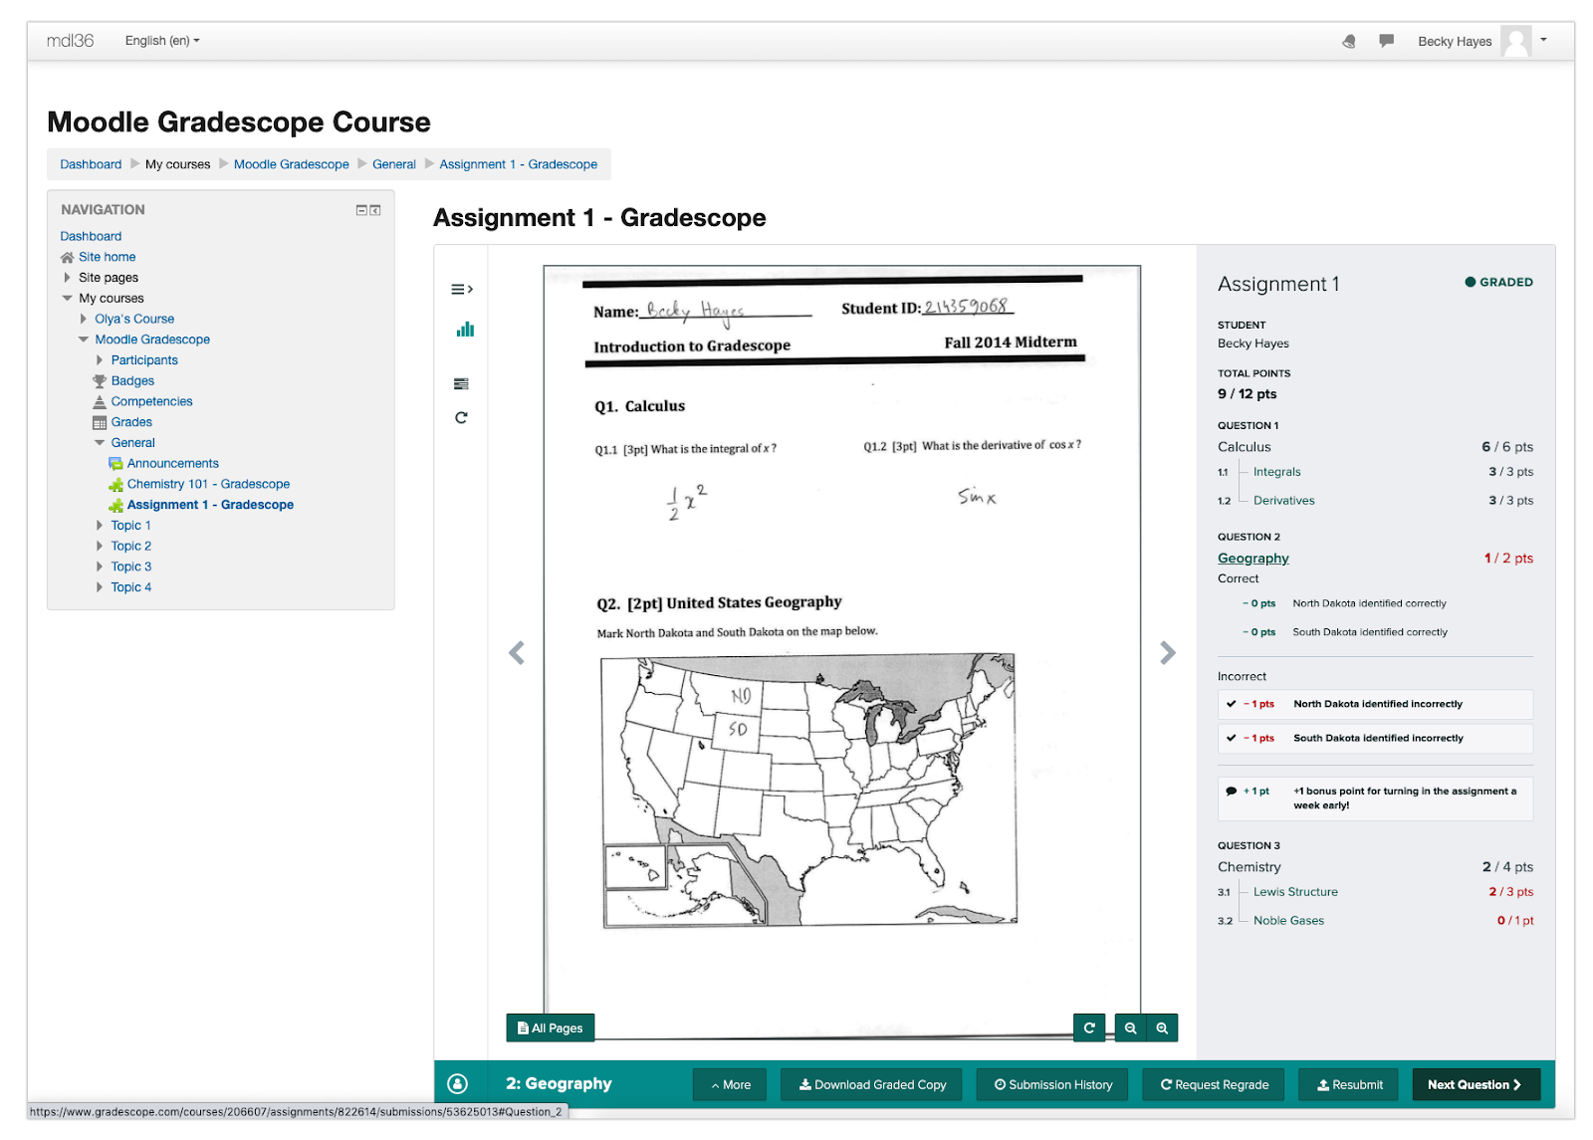Click the Competencies icon
Image resolution: width=1593 pixels, height=1140 pixels.
100,401
